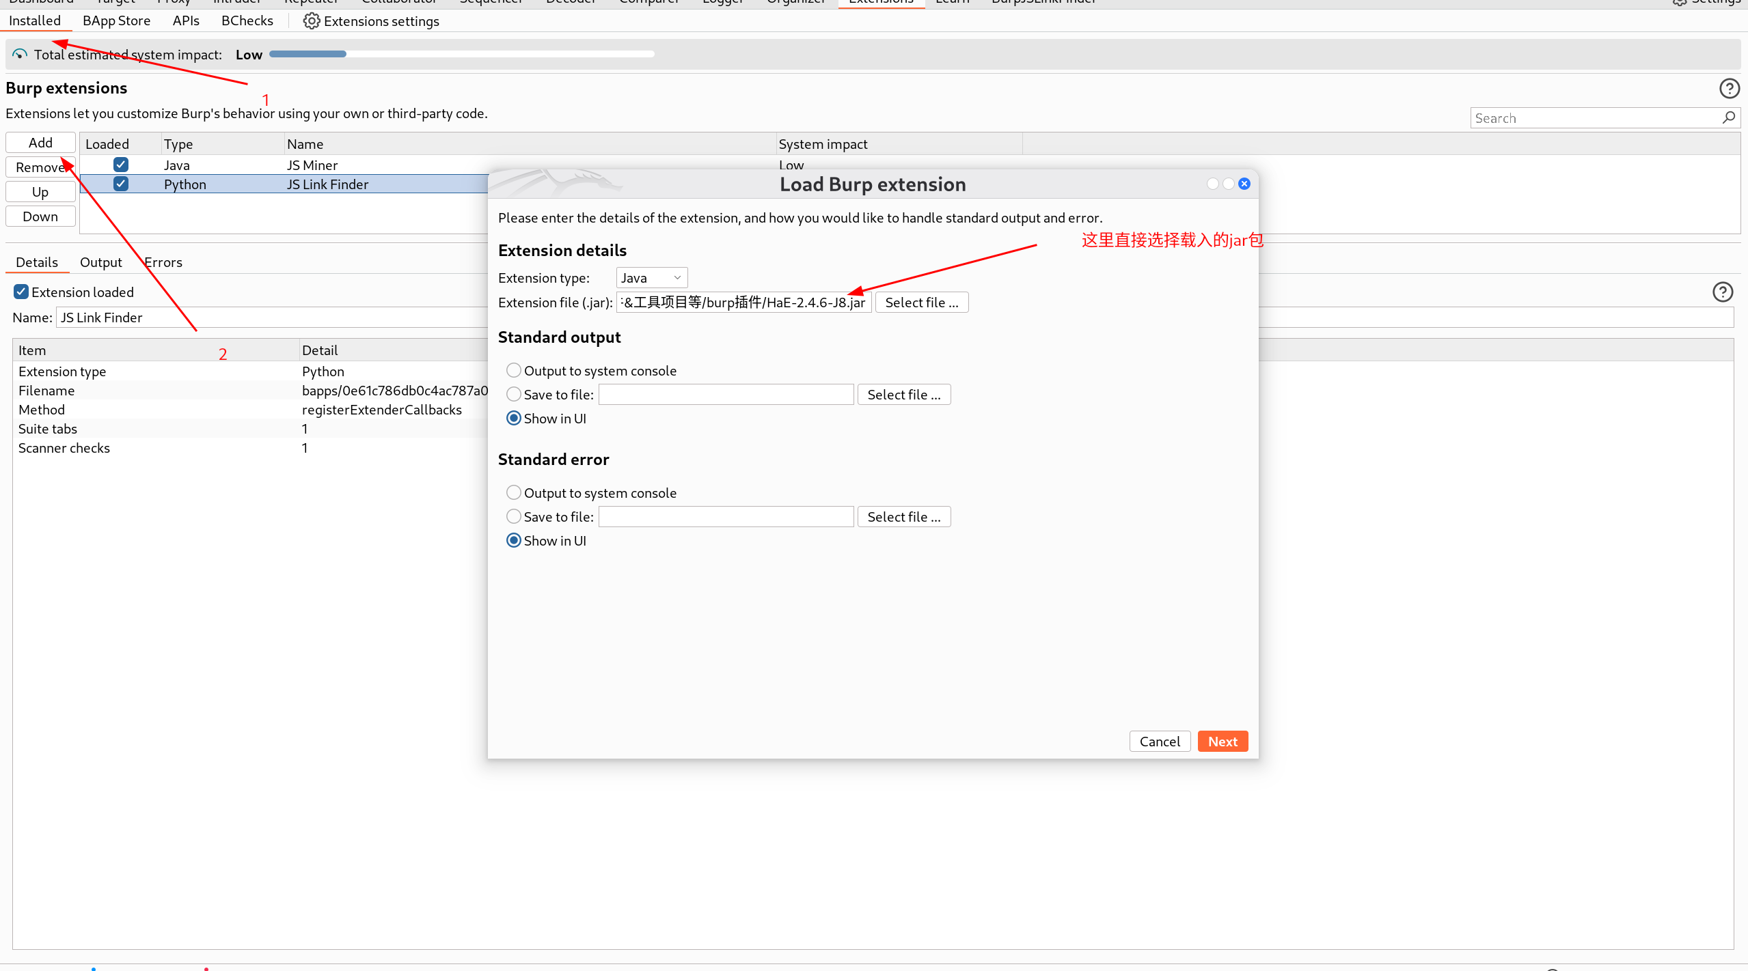Click the help icon beside Burp extensions heading
Screen dimensions: 1748x971
pyautogui.click(x=1729, y=89)
